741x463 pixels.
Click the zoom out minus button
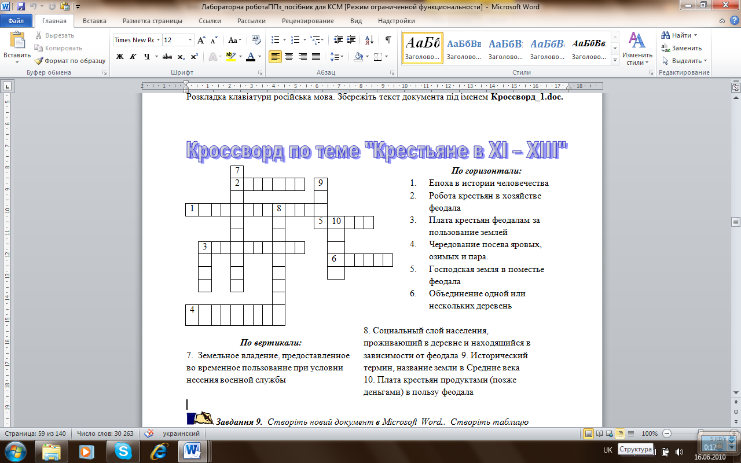(x=667, y=433)
